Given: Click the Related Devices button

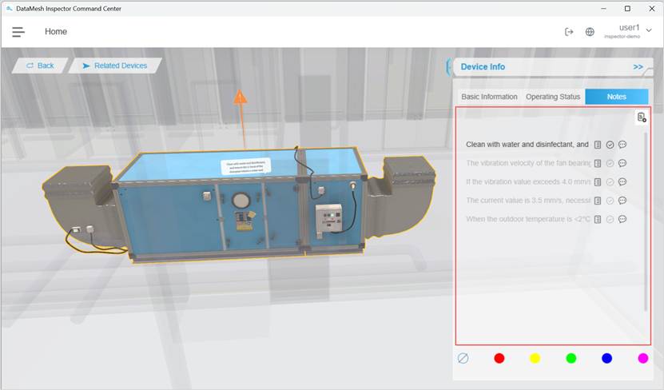Looking at the screenshot, I should tap(114, 66).
